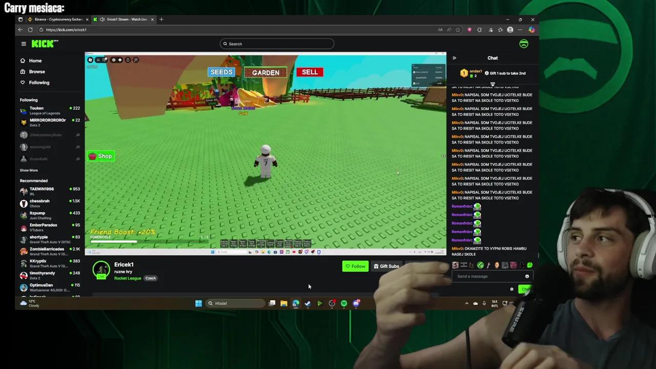Viewport: 656px width, 369px height.
Task: Open timothyrandy Dota 2 channel
Action: pos(50,275)
